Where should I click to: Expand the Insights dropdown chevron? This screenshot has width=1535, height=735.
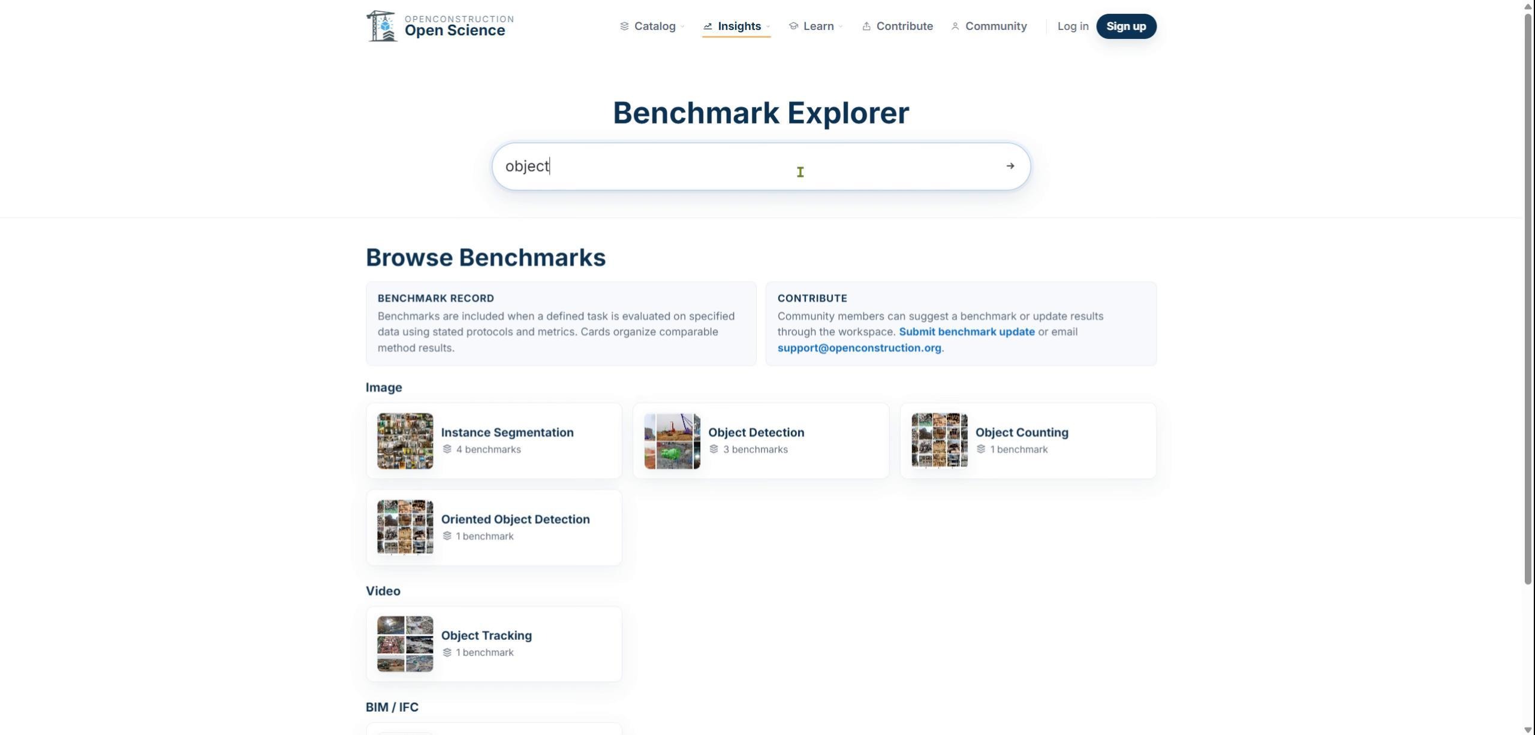point(767,26)
